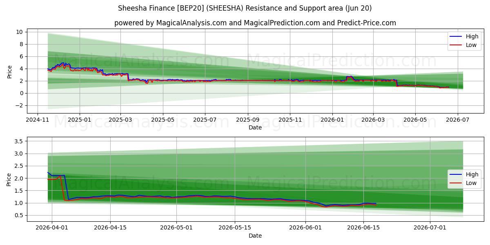
Task: Click the '3.5' y-axis tick on bottom chart
Action: (x=19, y=141)
